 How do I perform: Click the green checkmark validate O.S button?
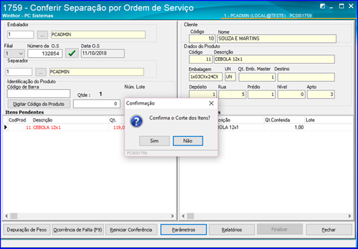72,53
